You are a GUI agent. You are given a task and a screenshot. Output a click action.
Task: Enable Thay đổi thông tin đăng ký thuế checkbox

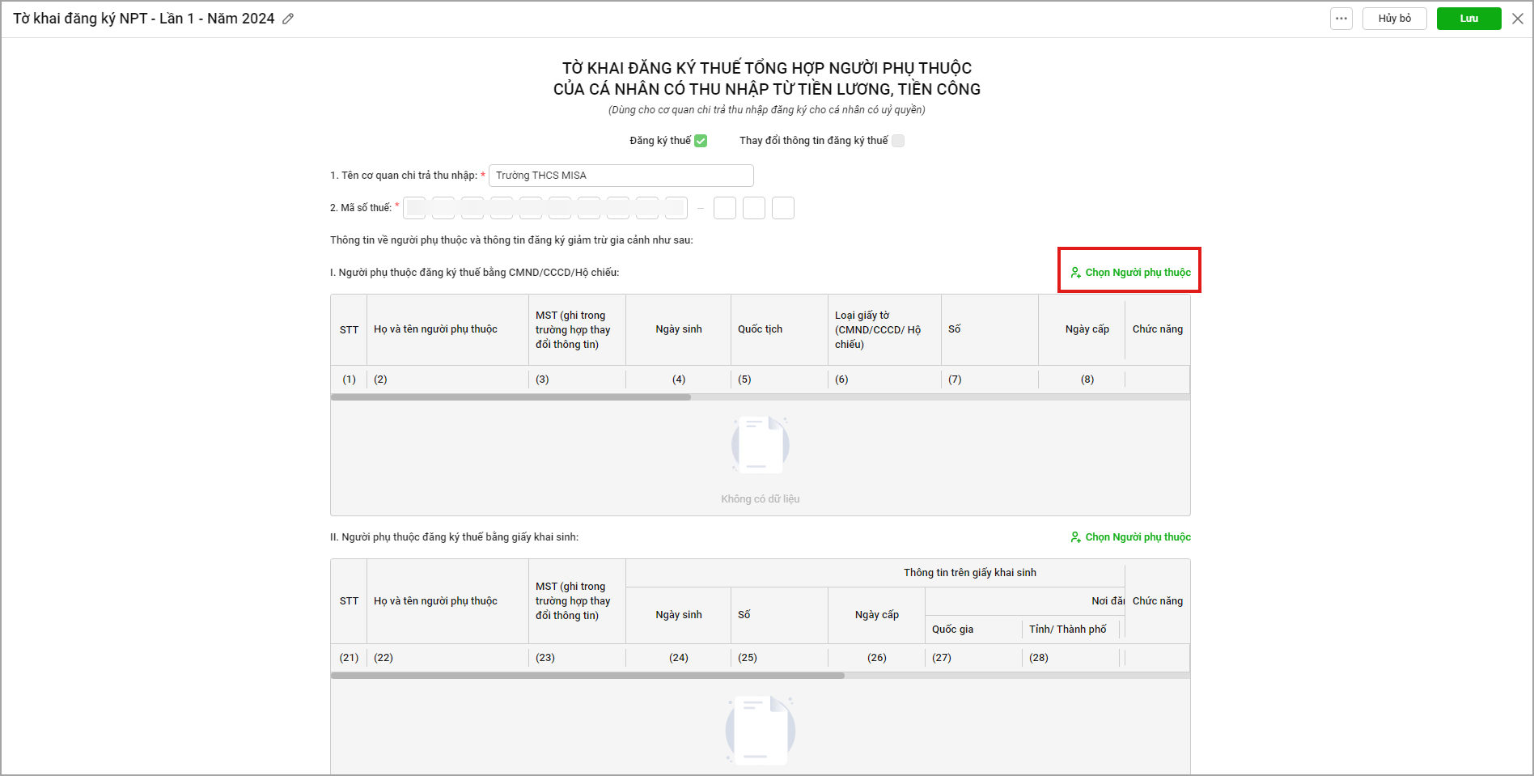898,141
